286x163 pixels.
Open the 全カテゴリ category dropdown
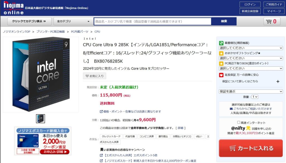[x=73, y=21]
